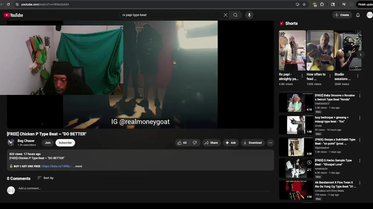Dislike the video with thumbs down
The image size is (373, 209).
tap(195, 143)
